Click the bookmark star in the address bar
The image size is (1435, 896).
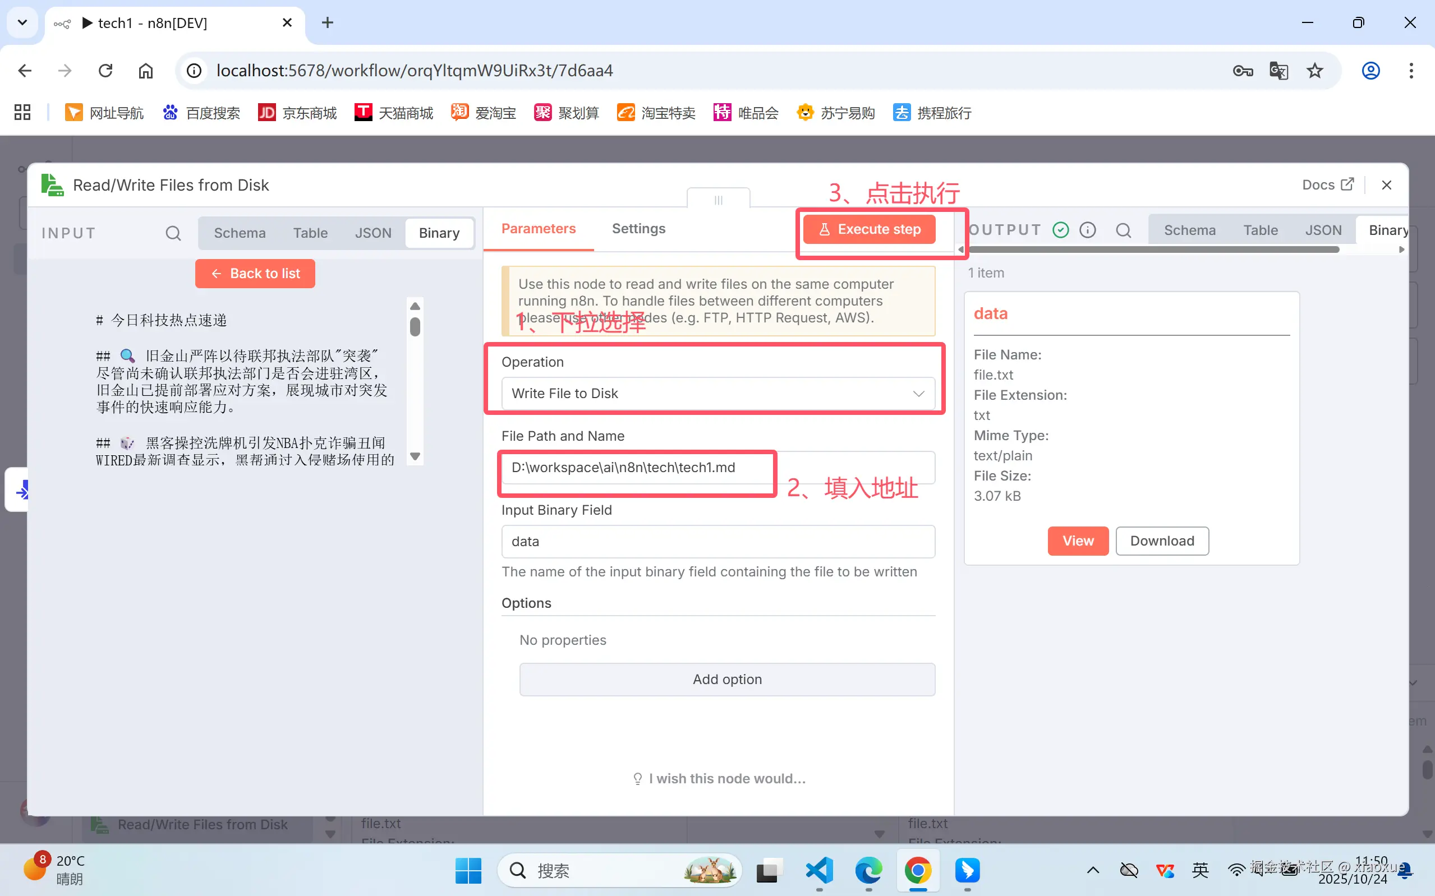(x=1315, y=71)
